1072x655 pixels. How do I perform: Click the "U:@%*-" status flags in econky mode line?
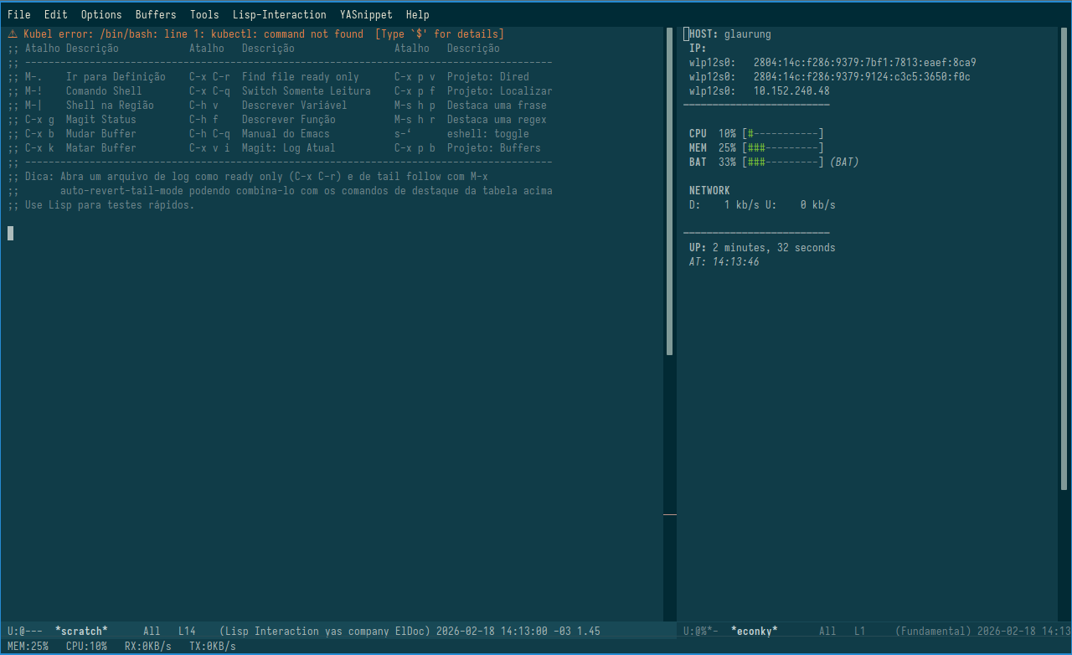(x=701, y=631)
